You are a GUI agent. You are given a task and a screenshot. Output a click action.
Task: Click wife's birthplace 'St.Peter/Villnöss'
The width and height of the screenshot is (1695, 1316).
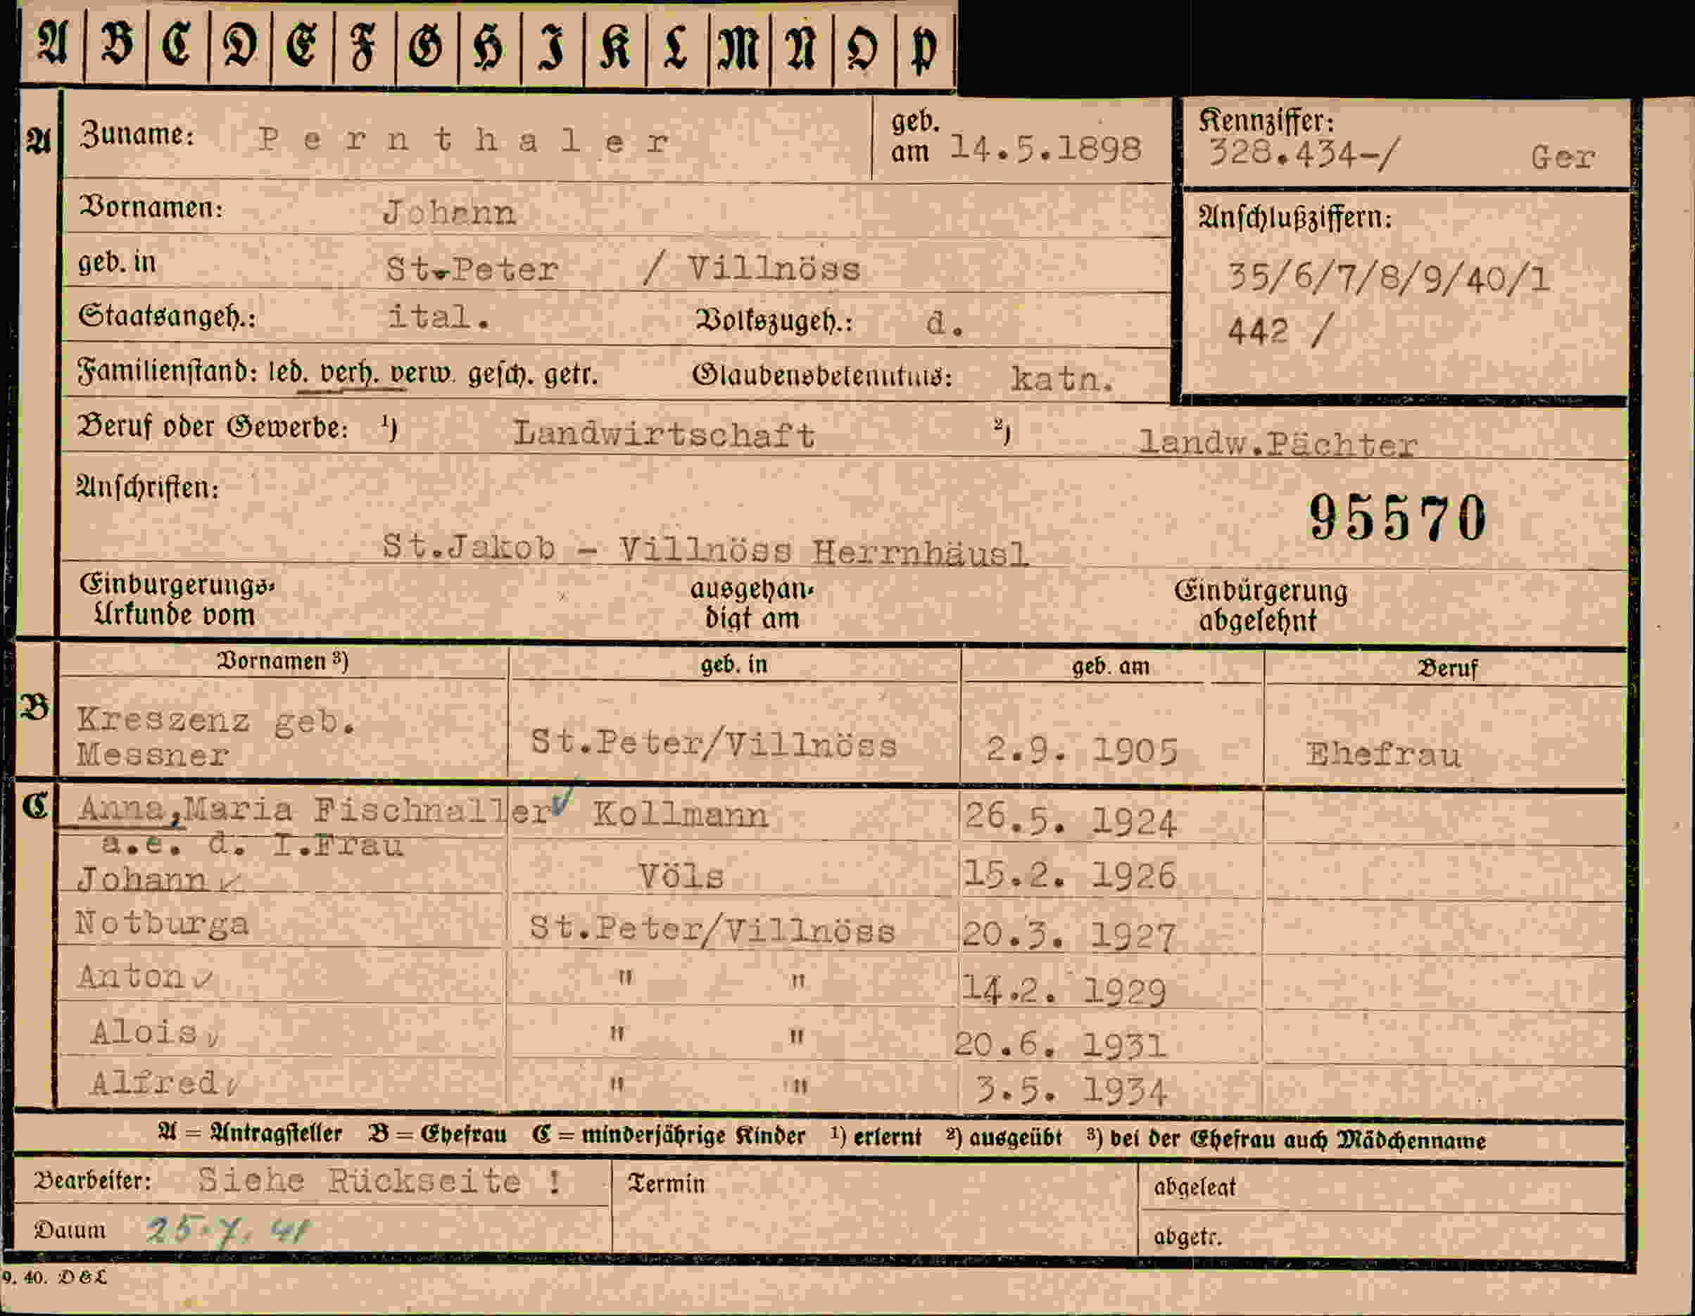point(714,744)
